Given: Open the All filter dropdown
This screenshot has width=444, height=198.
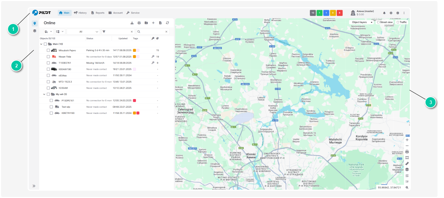Looking at the screenshot, I should click(x=83, y=32).
